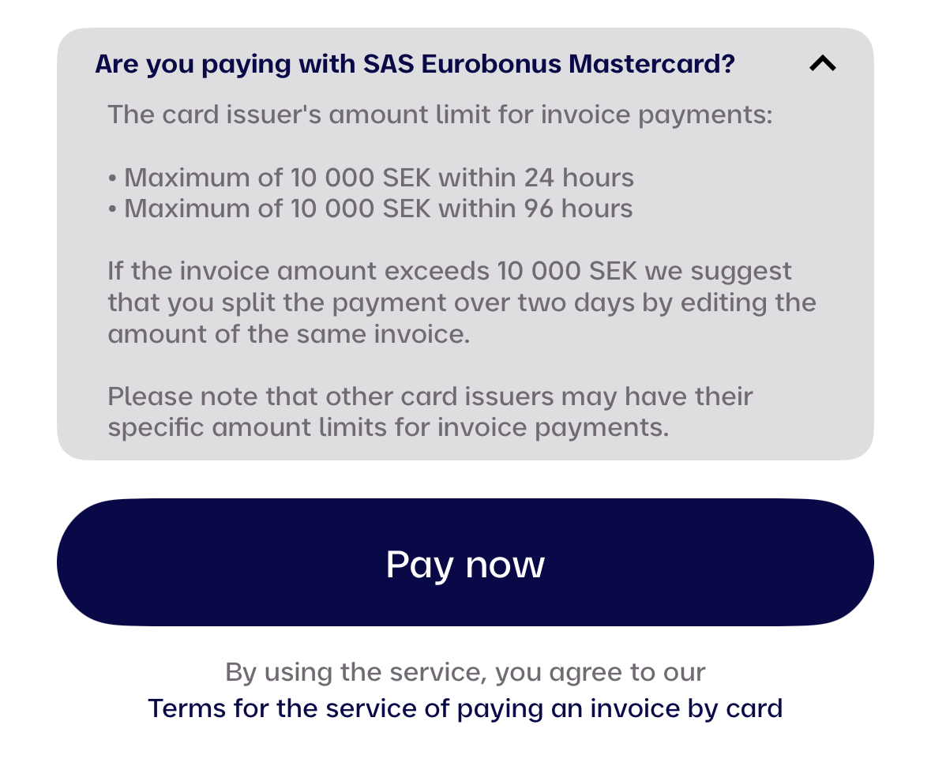
Task: Click the 'Are you paying with SAS Eurobonus Mastercard?' heading
Action: tap(415, 64)
